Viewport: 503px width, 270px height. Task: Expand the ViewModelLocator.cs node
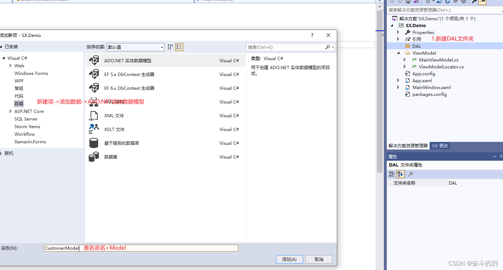coord(405,67)
